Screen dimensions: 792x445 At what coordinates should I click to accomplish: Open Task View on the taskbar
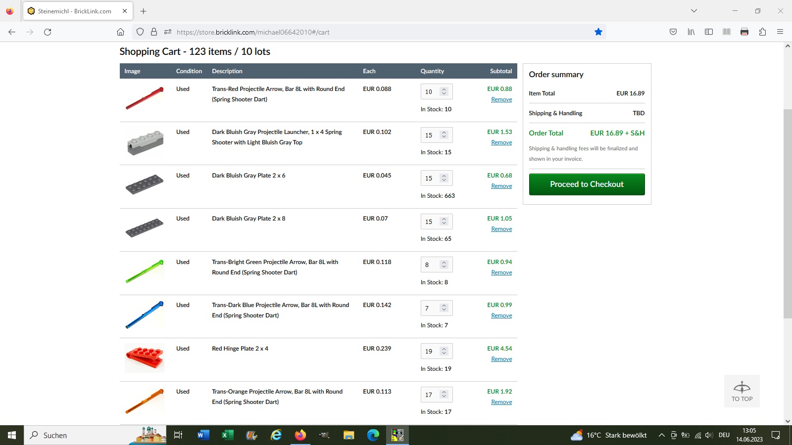[178, 435]
